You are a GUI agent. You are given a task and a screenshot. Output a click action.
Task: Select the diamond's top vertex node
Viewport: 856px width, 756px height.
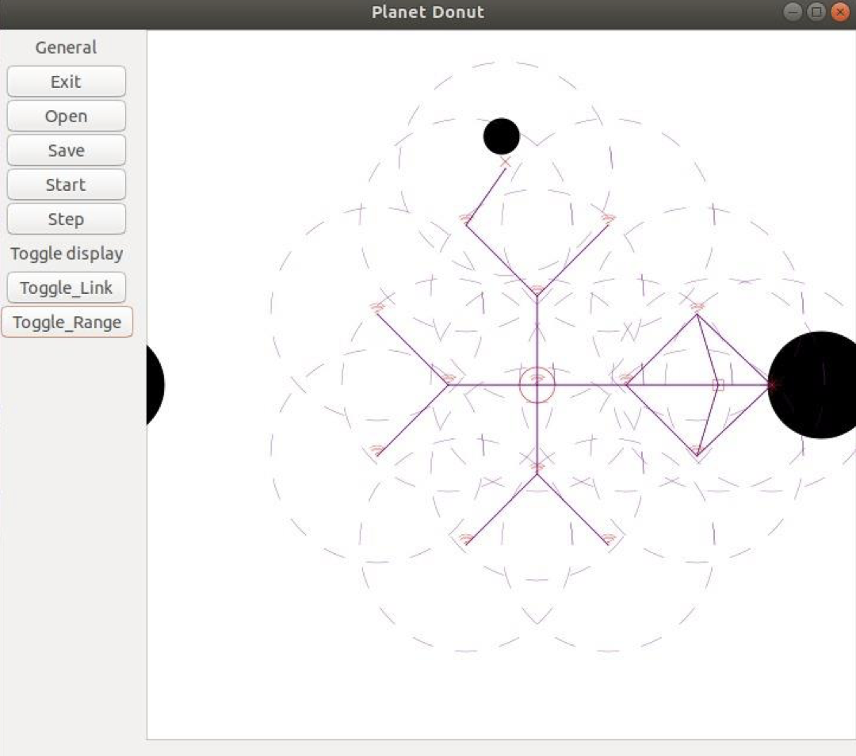697,310
